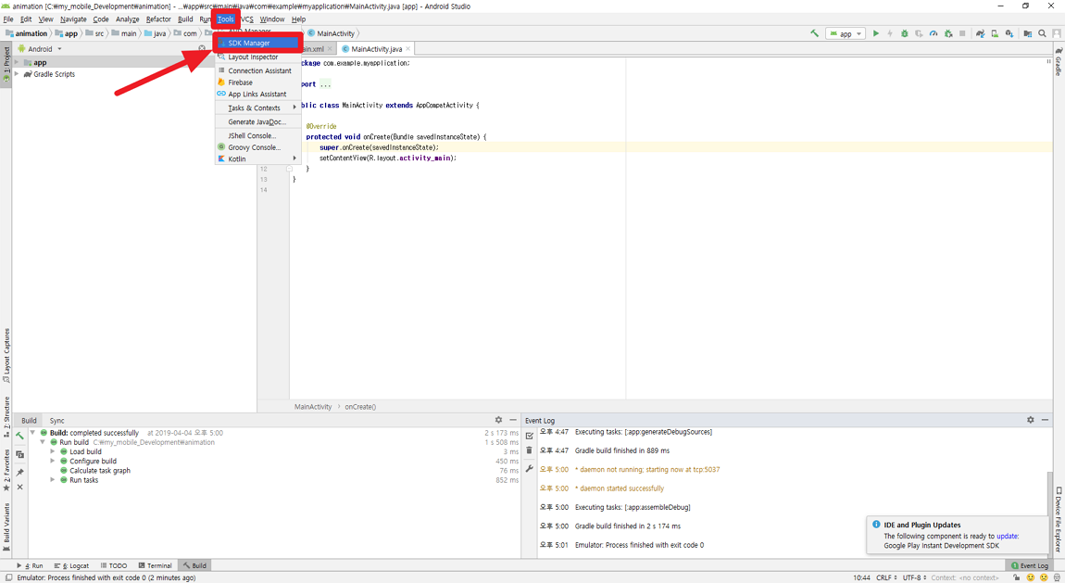Click the Make Project hammer icon
Image resolution: width=1065 pixels, height=583 pixels.
pos(814,33)
